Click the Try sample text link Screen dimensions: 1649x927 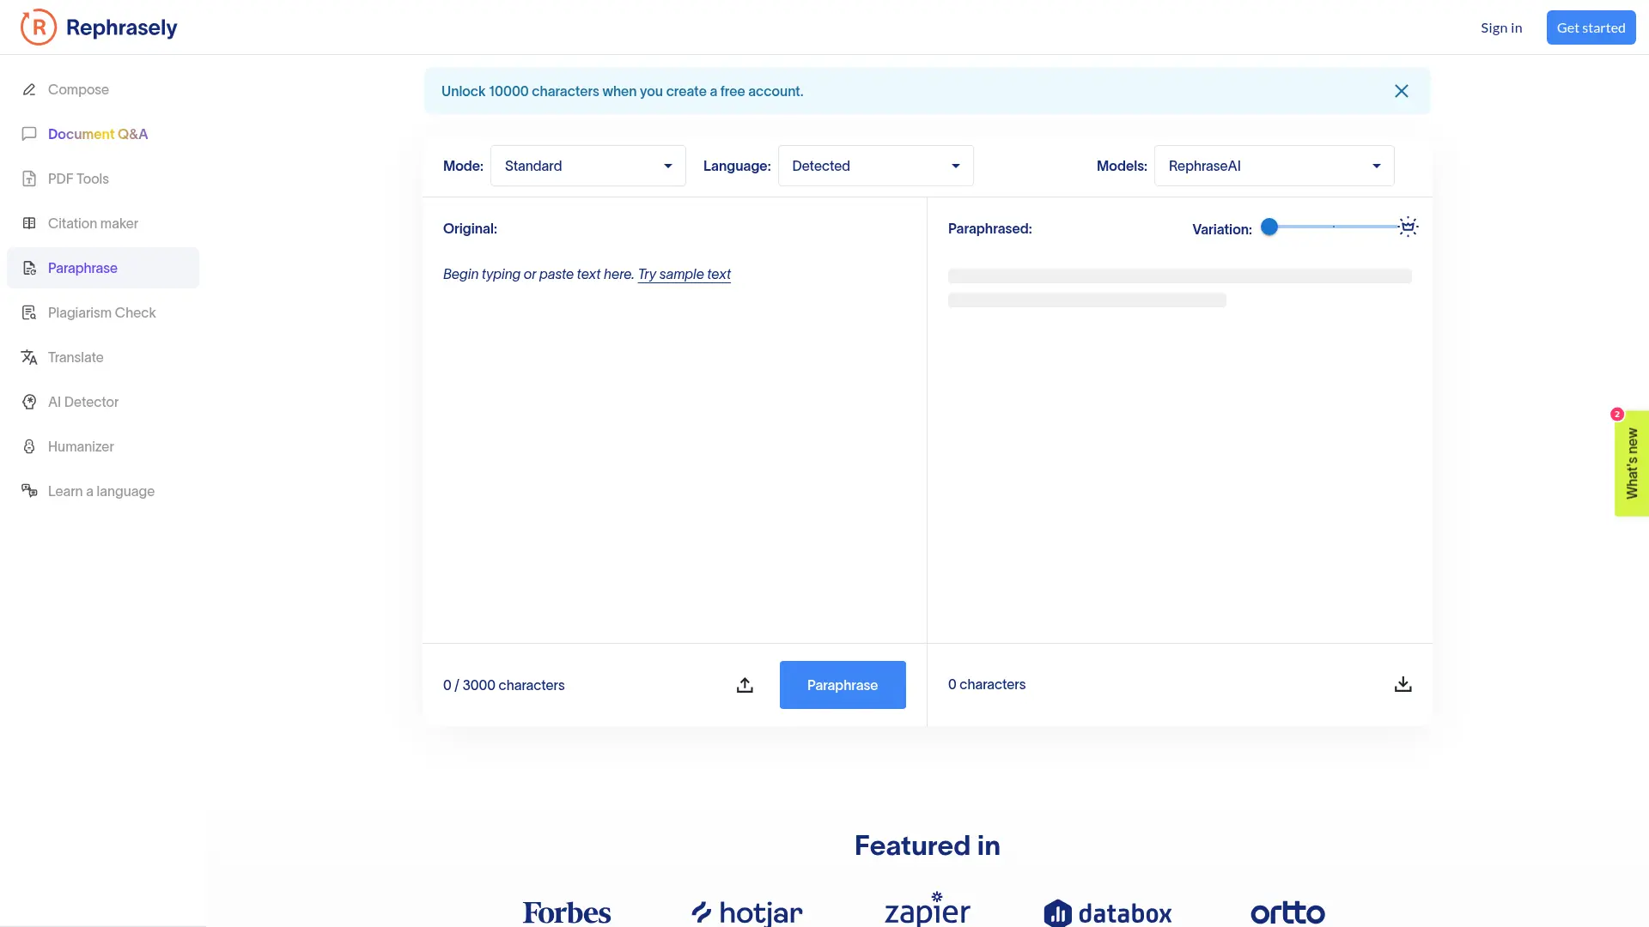pyautogui.click(x=685, y=274)
